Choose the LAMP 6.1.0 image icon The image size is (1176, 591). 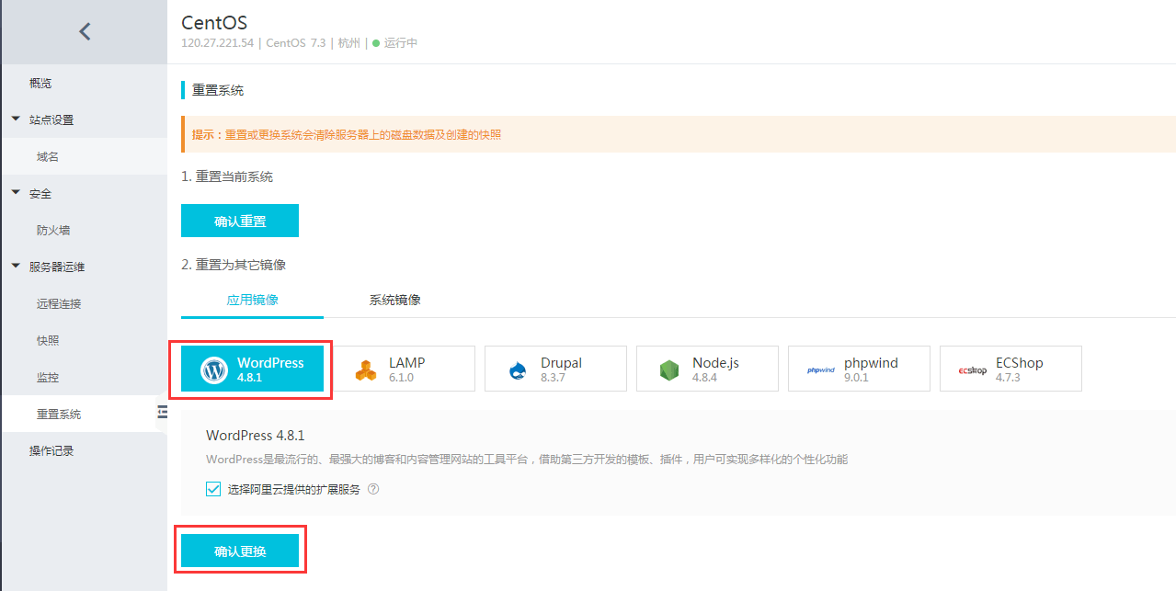pos(366,369)
